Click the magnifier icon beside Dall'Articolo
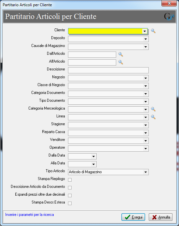This screenshot has width=179, height=226. click(120, 54)
